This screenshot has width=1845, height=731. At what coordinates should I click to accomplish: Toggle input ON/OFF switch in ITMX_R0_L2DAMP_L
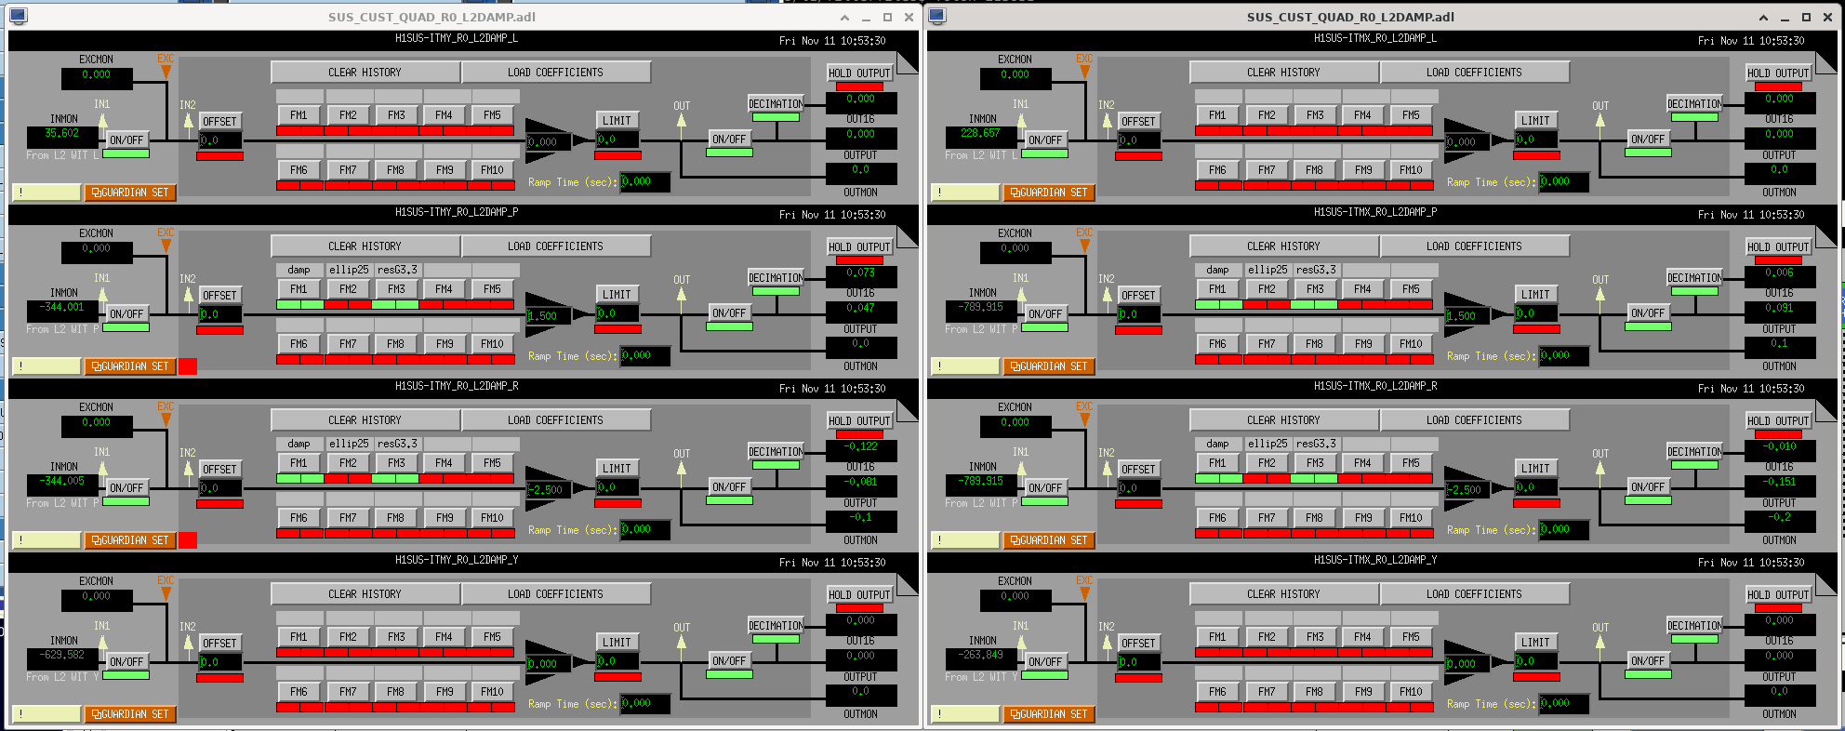click(1045, 140)
